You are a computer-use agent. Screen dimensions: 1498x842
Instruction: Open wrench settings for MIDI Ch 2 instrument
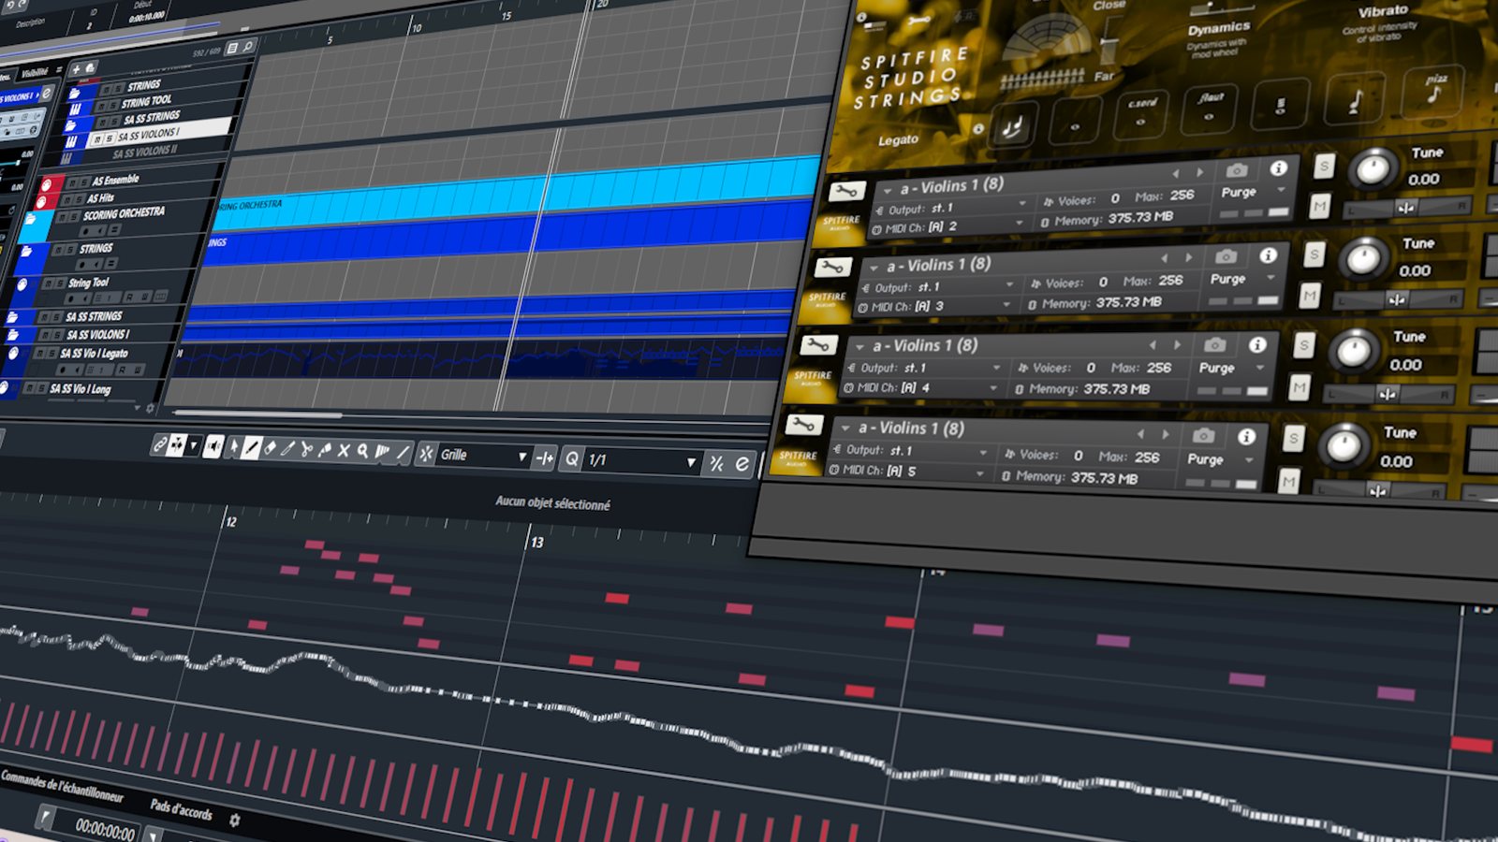845,193
